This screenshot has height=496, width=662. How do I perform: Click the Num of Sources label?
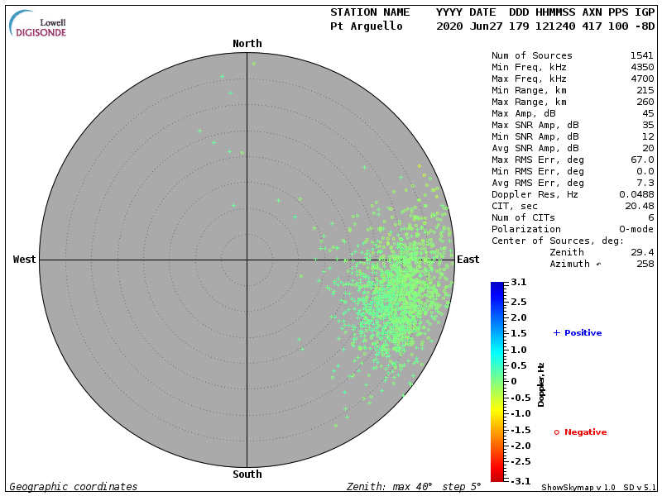pos(532,55)
